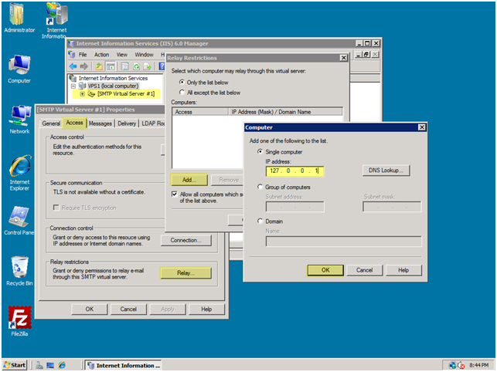Switch to the Delivery tab

pyautogui.click(x=127, y=123)
